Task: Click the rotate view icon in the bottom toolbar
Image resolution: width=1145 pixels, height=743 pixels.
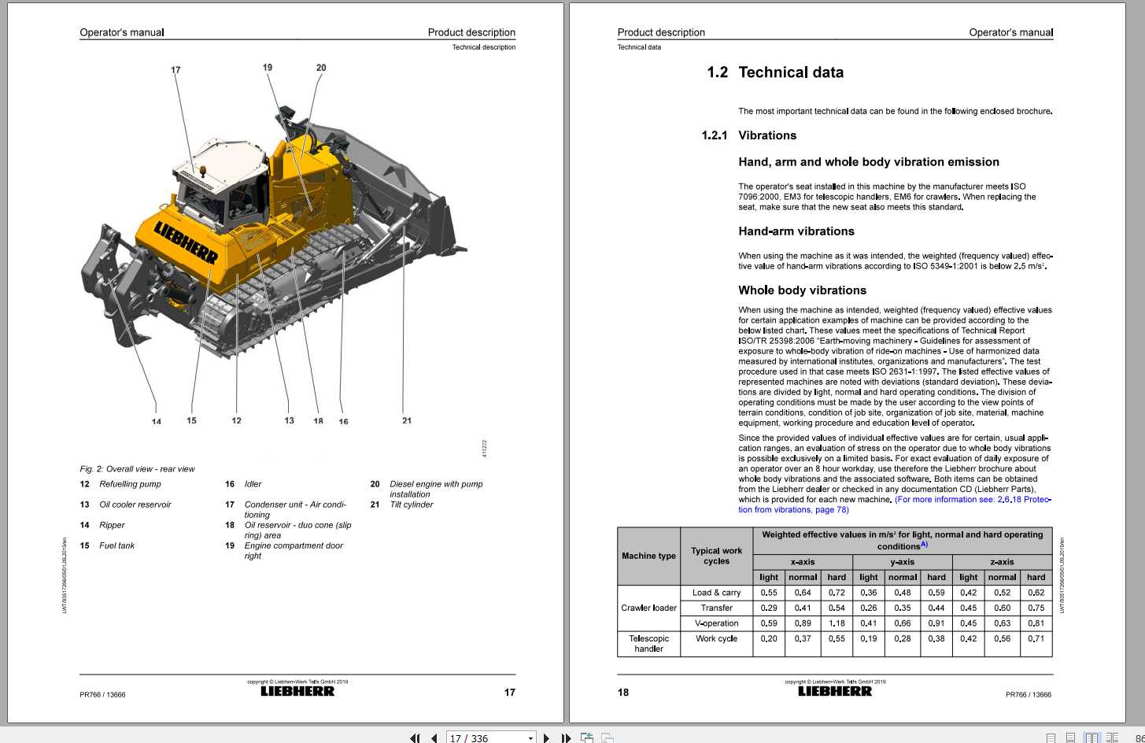Action: [587, 737]
